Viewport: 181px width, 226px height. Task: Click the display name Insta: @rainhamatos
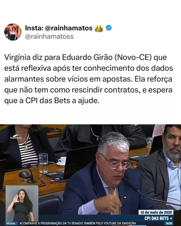[59, 28]
